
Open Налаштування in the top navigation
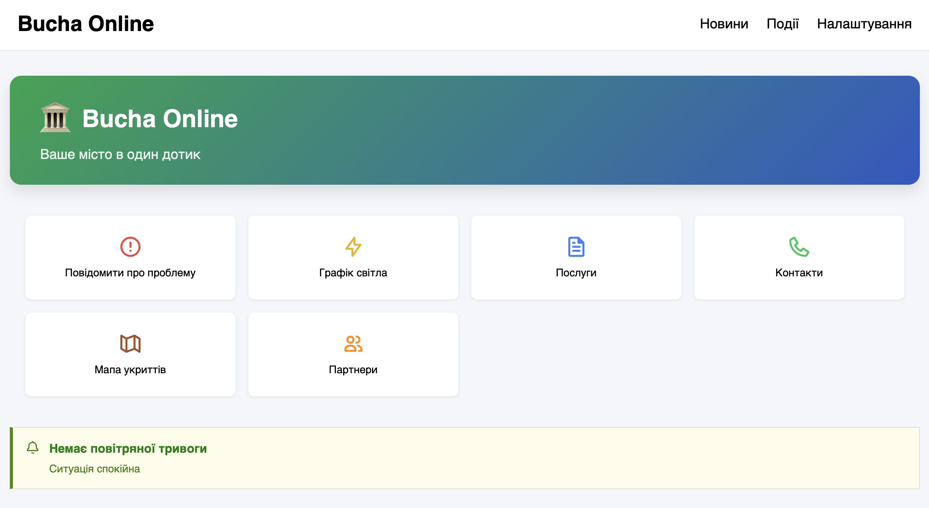(x=864, y=24)
